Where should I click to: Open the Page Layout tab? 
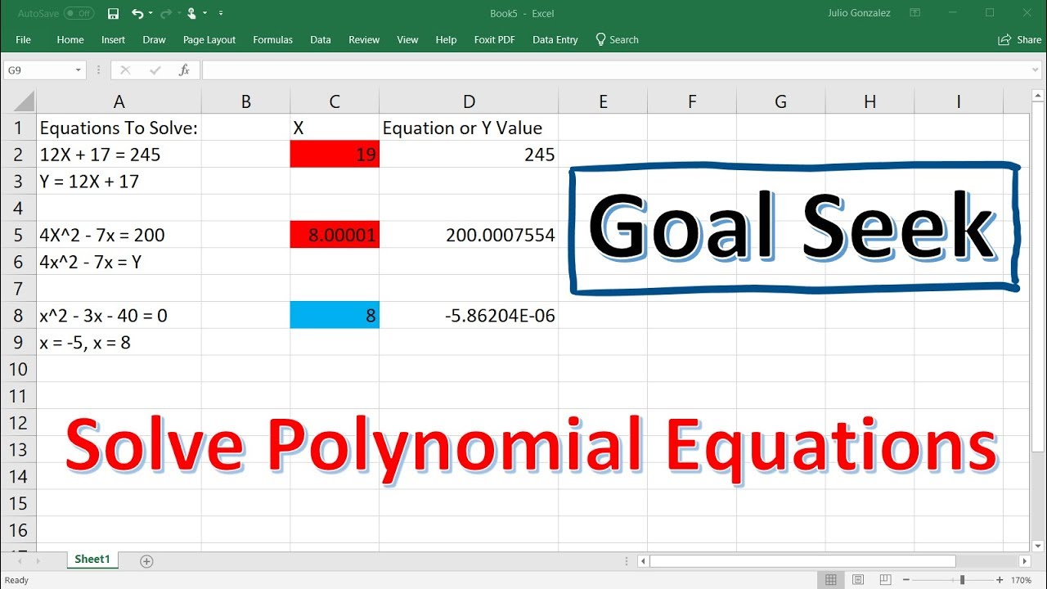pos(209,39)
